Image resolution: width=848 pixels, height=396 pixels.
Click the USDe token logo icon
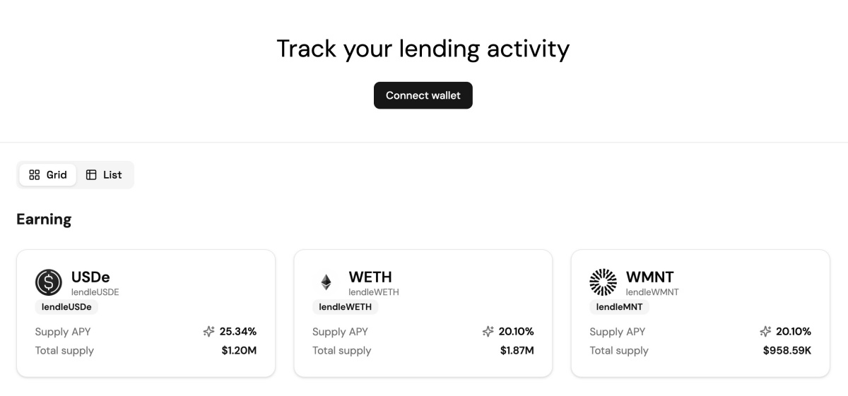coord(49,282)
